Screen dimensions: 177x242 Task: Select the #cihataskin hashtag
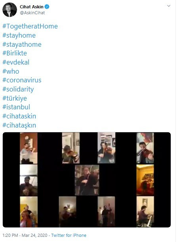point(19,116)
